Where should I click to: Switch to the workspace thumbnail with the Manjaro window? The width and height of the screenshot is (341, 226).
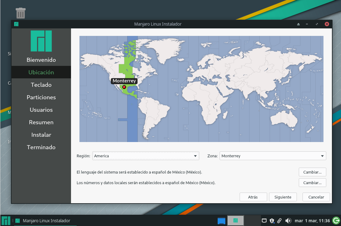235,221
